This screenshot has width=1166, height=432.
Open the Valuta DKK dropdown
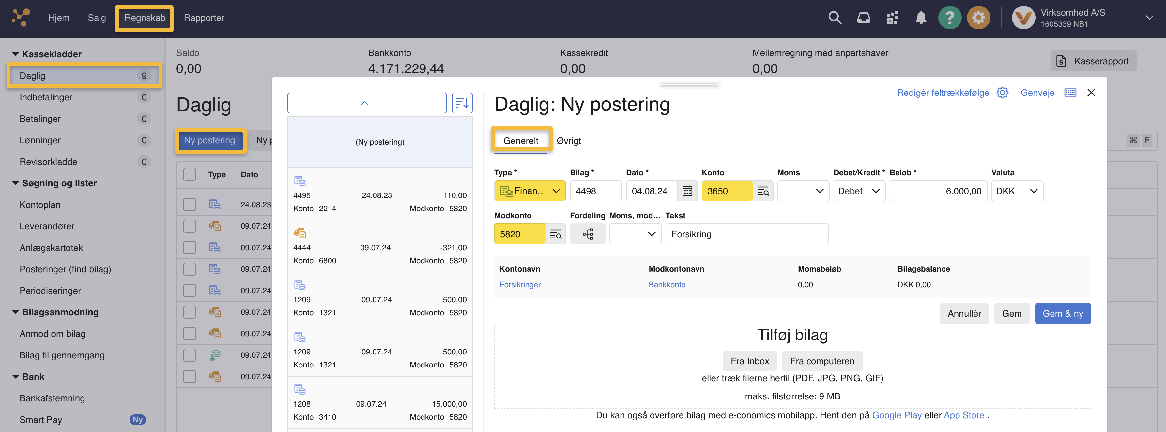[1017, 191]
